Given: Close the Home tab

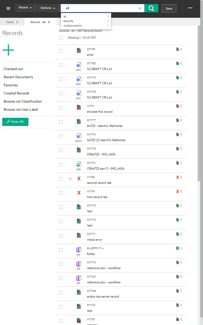Looking at the screenshot, I should 17,22.
